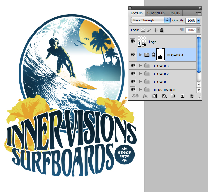Hide the ILLUSTRATION group
This screenshot has height=192, width=208.
point(132,89)
